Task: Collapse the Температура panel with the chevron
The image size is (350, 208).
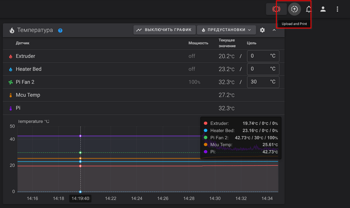Action: click(x=274, y=30)
